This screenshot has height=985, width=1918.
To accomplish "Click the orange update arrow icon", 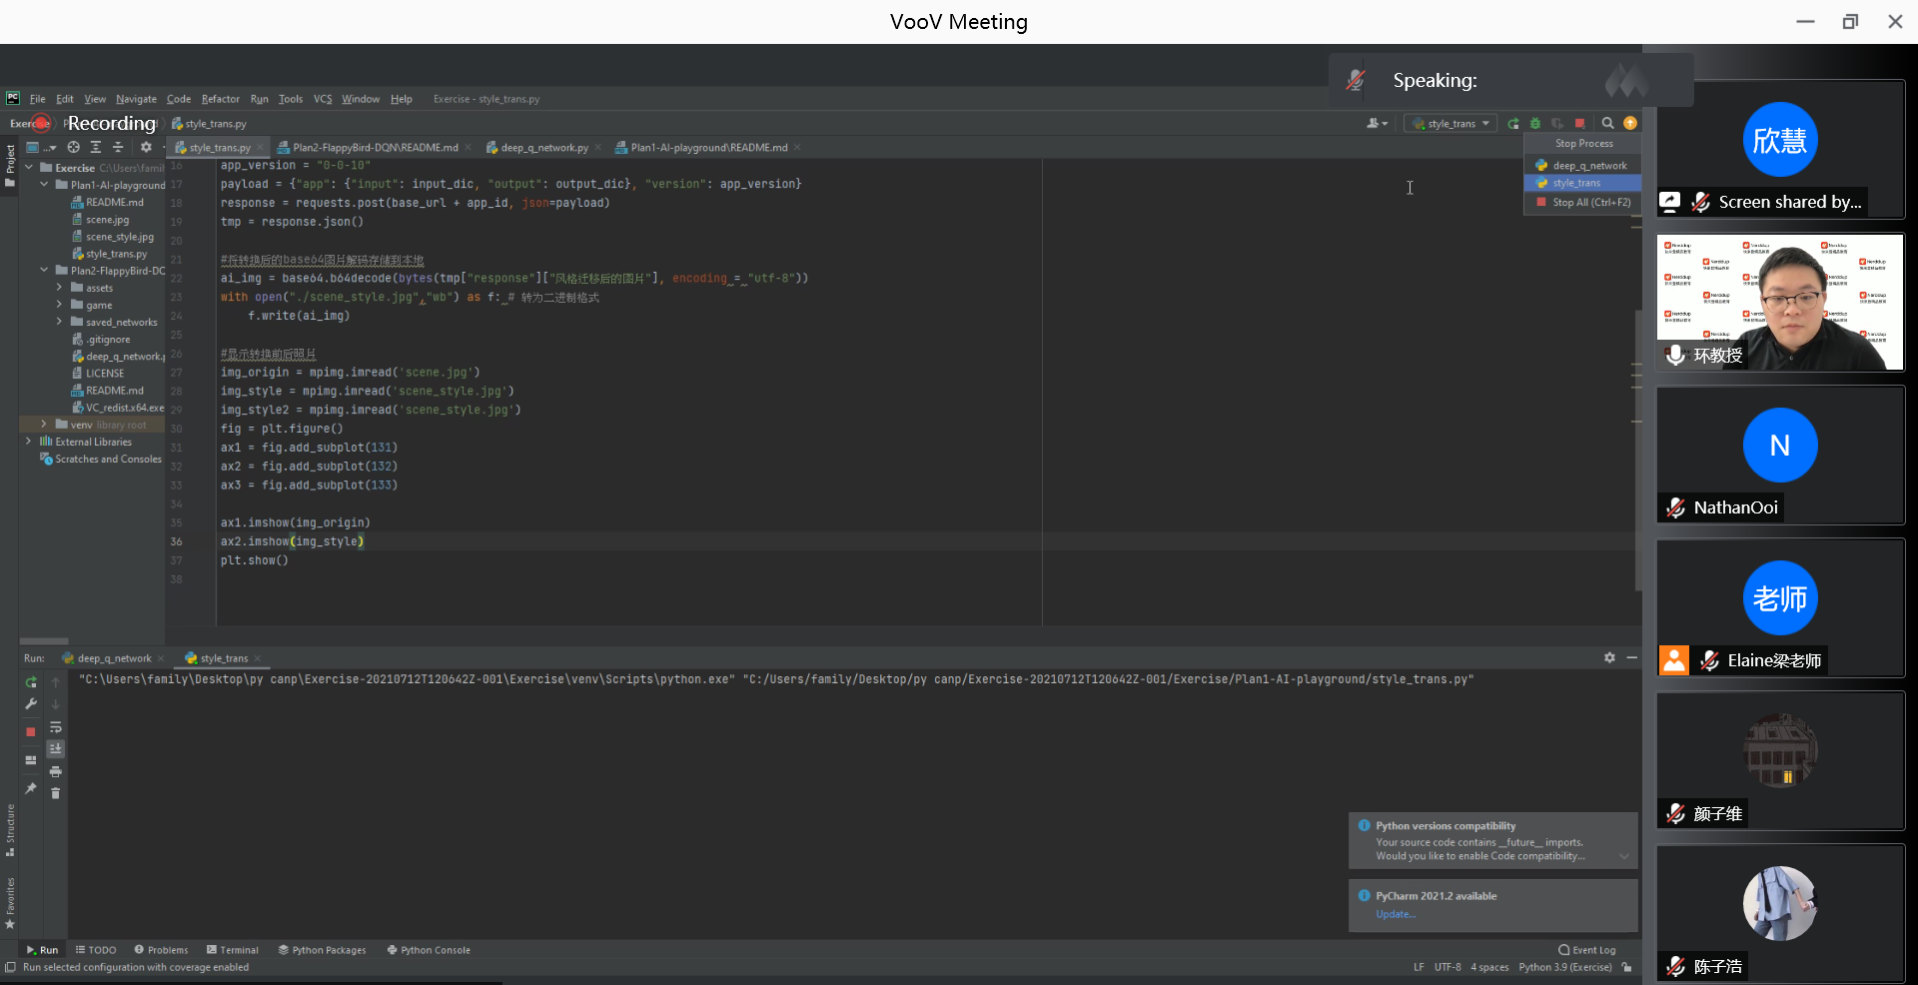I will pyautogui.click(x=1630, y=124).
